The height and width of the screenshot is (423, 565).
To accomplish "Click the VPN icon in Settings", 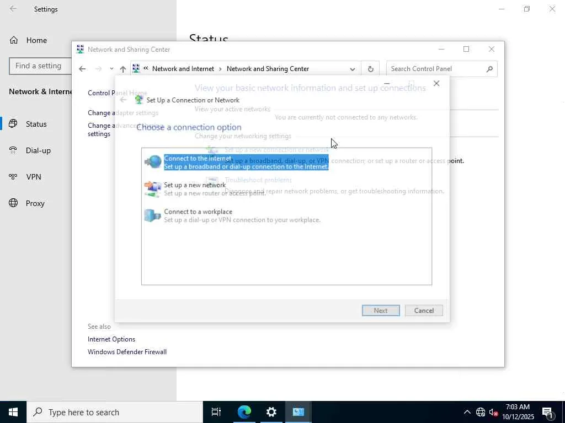I will (x=13, y=177).
